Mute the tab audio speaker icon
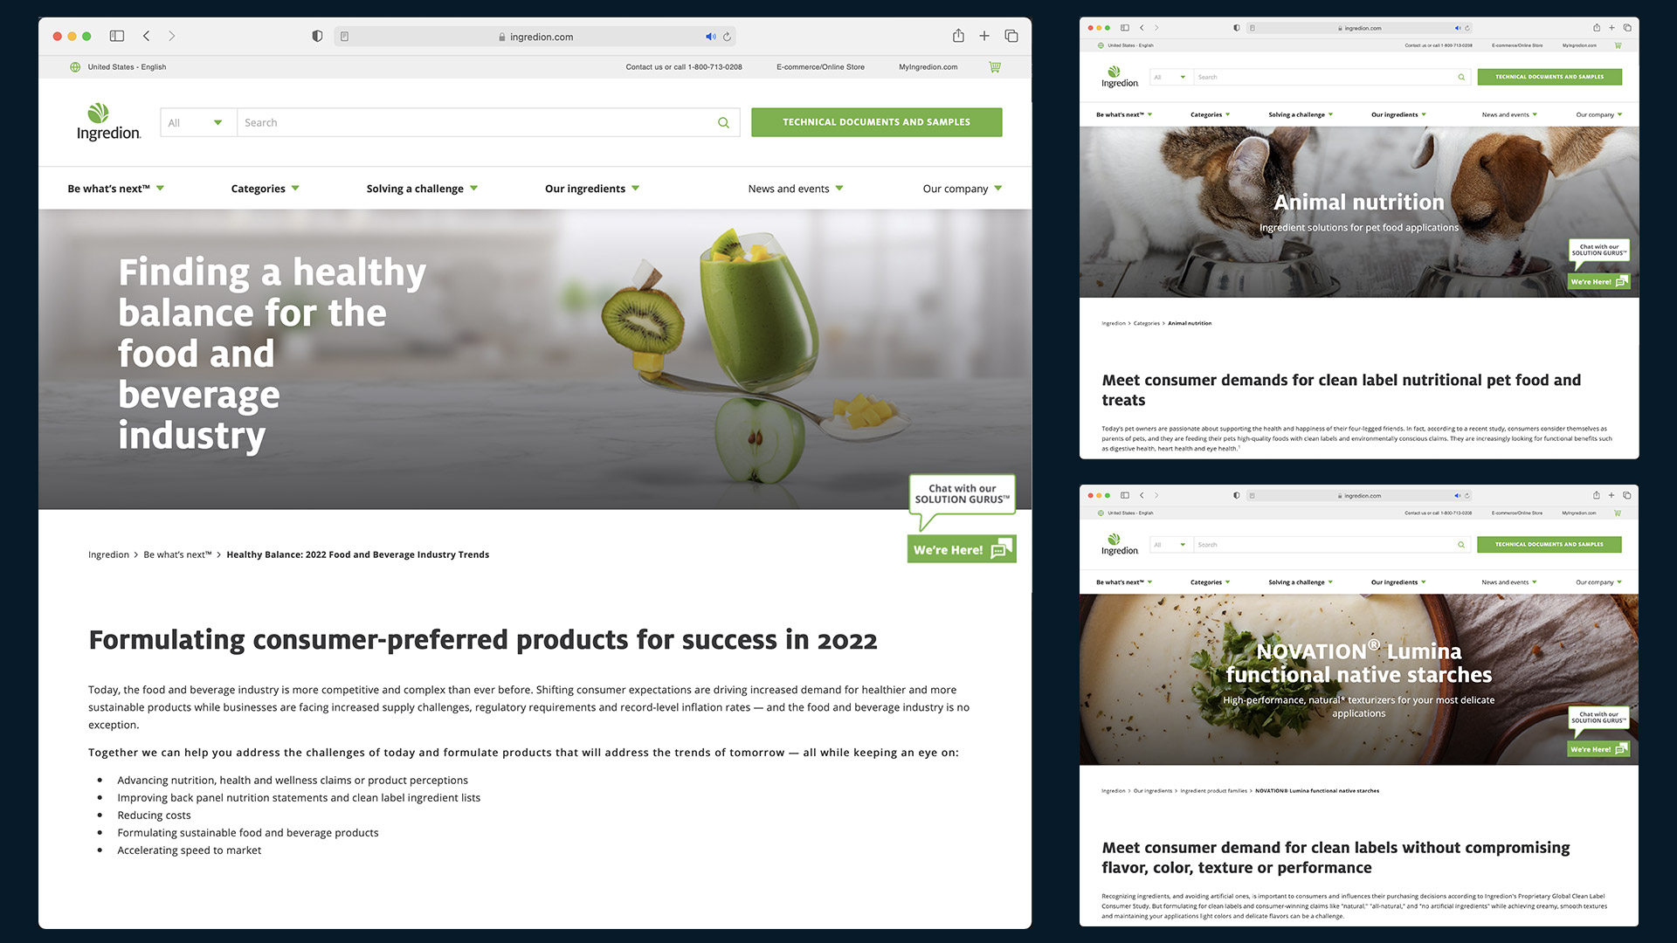This screenshot has width=1677, height=943. [710, 37]
